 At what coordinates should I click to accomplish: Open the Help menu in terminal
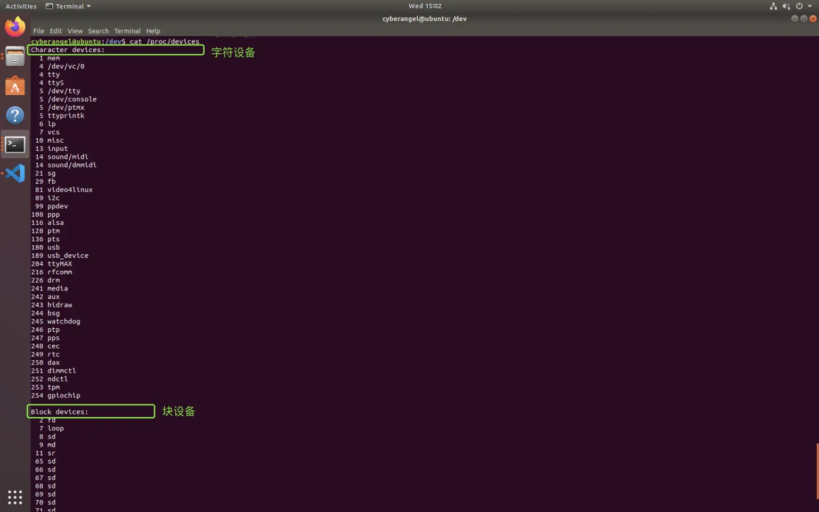tap(153, 31)
